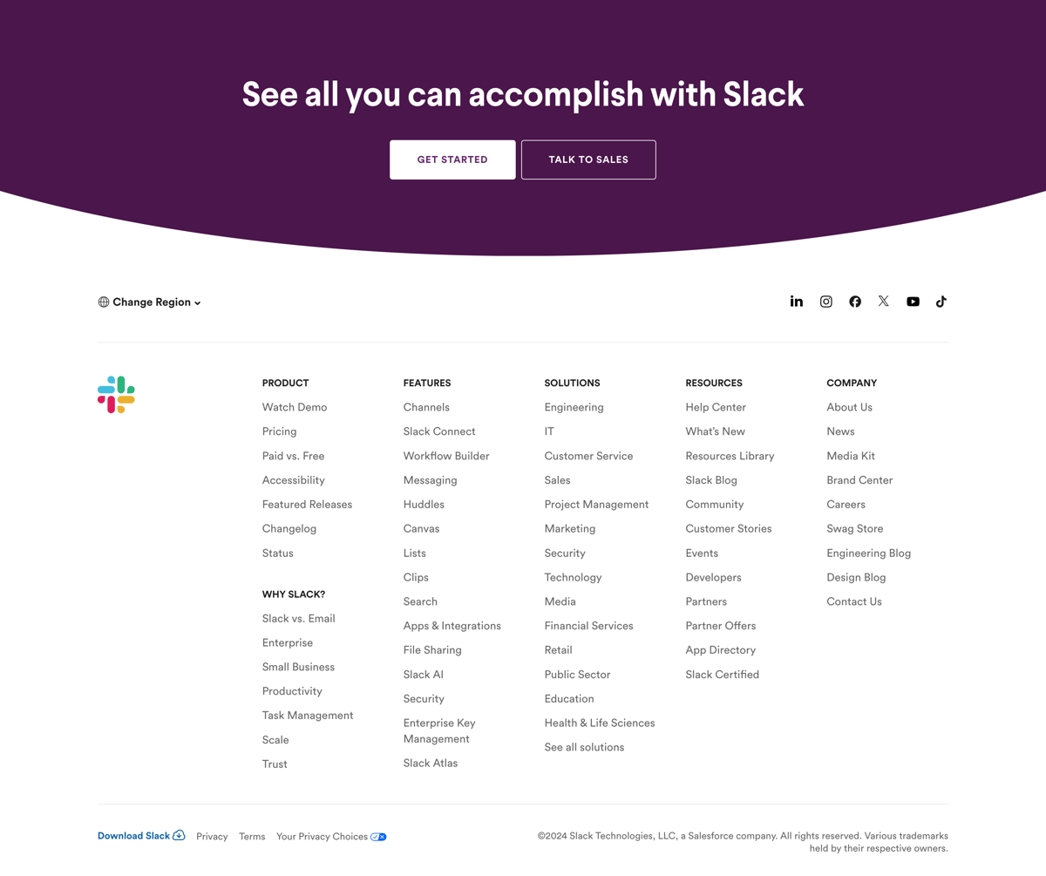Image resolution: width=1046 pixels, height=876 pixels.
Task: Click the privacy choices opt-out icon
Action: pos(378,836)
